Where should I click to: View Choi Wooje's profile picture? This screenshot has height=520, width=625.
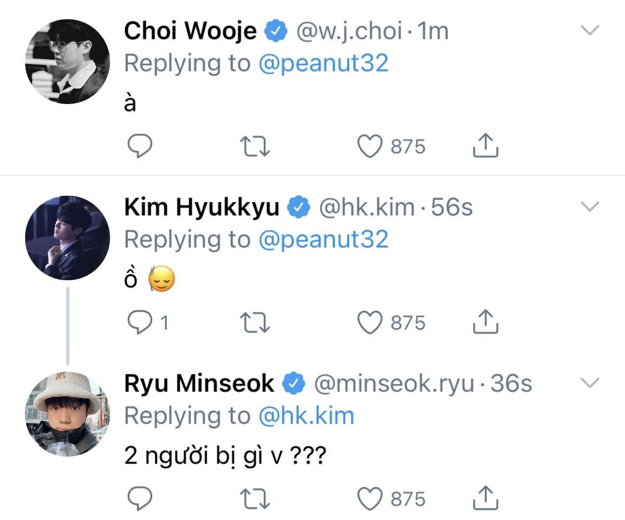pyautogui.click(x=67, y=61)
